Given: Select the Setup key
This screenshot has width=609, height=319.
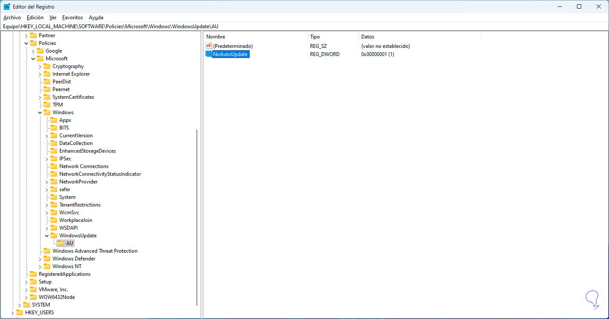Looking at the screenshot, I should [45, 282].
